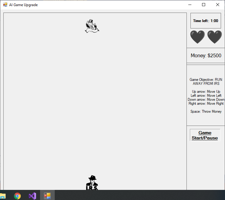Click the Space: Throw Money instruction

coord(206,111)
